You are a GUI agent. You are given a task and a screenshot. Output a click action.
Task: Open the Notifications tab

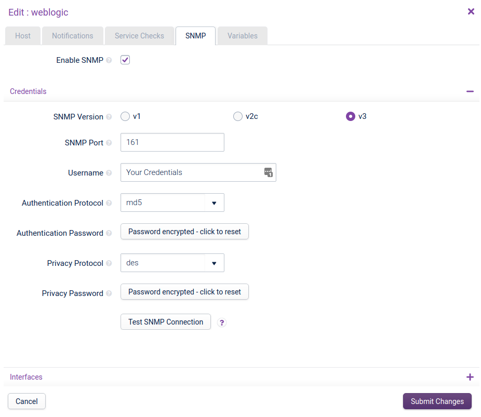pos(73,36)
